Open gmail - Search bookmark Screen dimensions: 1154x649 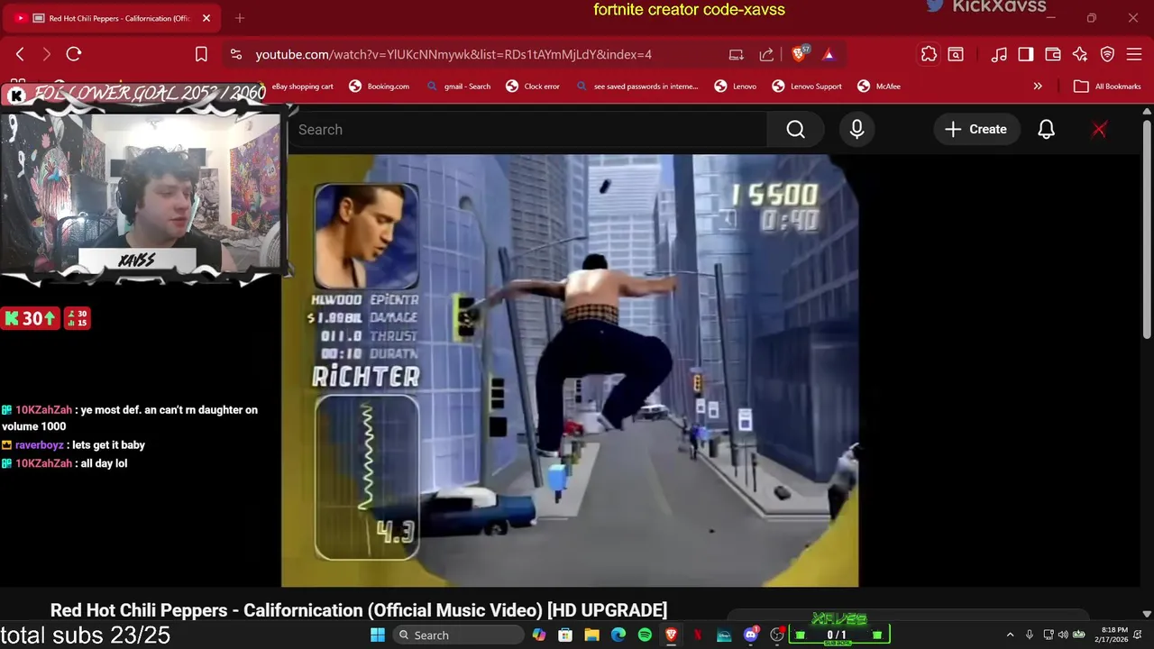(459, 87)
